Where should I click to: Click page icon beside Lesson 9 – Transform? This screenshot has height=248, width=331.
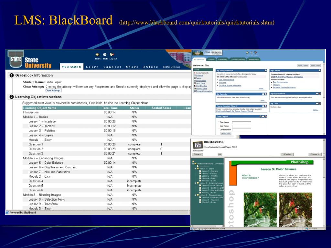200,200
